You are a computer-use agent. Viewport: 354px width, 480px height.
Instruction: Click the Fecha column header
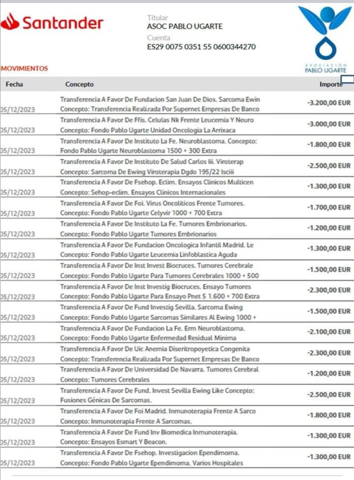tap(14, 84)
